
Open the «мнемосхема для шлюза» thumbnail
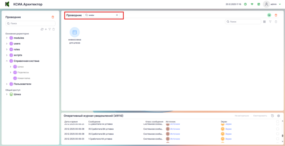(x=74, y=32)
